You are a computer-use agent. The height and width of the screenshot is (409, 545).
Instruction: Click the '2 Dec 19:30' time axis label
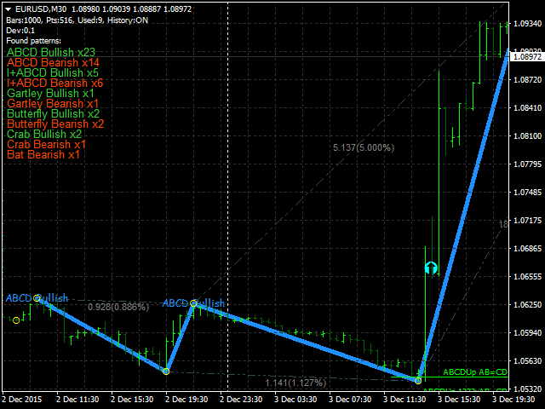point(186,400)
